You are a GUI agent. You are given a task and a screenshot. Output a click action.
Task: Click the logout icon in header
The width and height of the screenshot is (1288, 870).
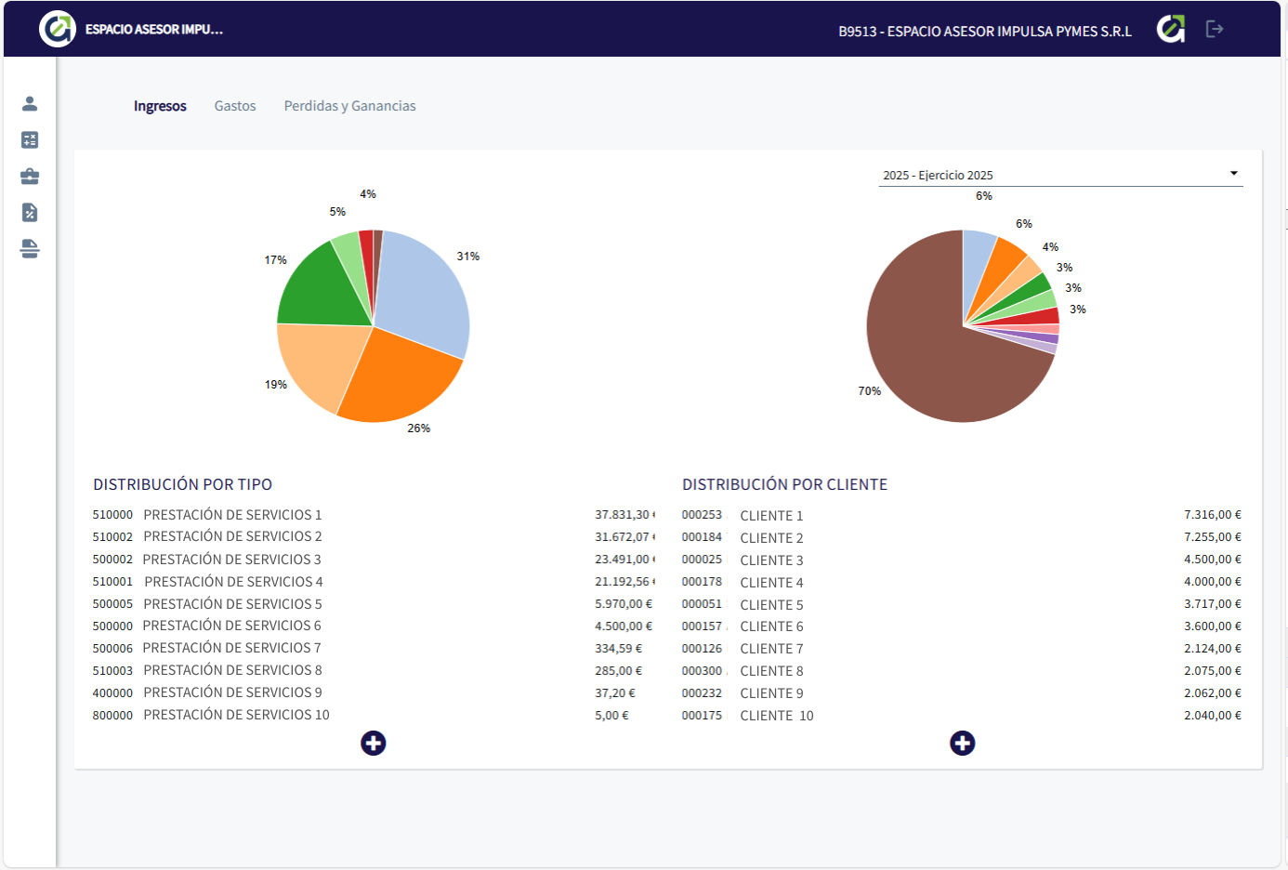click(1214, 29)
